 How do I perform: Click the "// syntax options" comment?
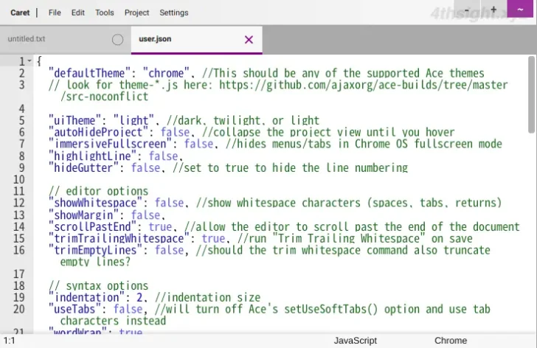[x=99, y=285]
